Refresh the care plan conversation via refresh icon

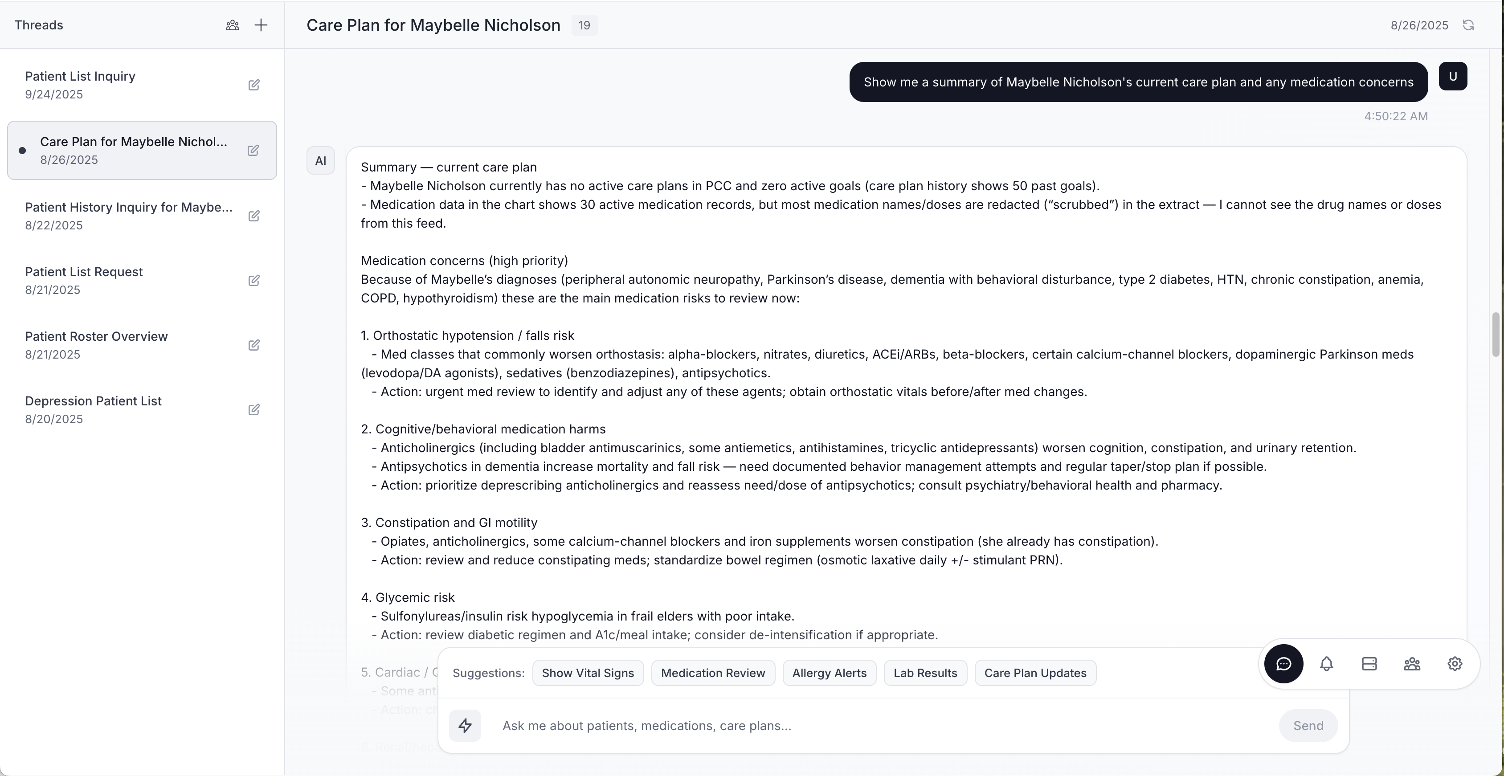click(x=1469, y=25)
